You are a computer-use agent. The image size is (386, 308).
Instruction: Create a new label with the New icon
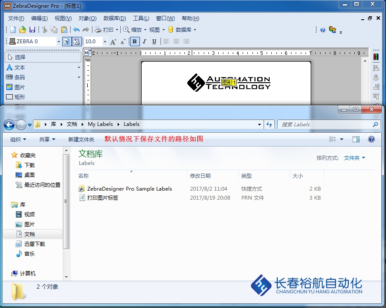[13, 30]
